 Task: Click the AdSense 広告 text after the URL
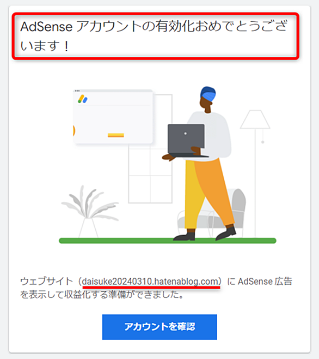pyautogui.click(x=265, y=281)
